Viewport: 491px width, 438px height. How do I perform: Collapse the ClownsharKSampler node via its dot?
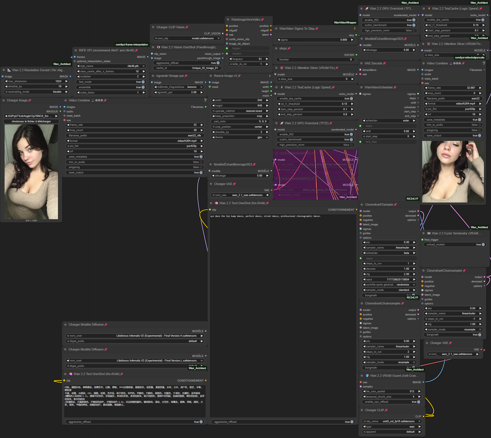[x=361, y=204]
